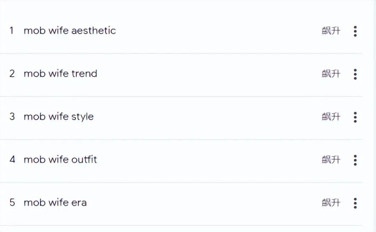Click rank number 3 in the list
This screenshot has height=232, width=376.
pos(12,117)
